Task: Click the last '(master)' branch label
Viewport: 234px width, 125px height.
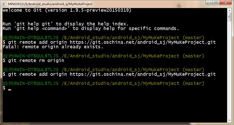Action: [193, 83]
